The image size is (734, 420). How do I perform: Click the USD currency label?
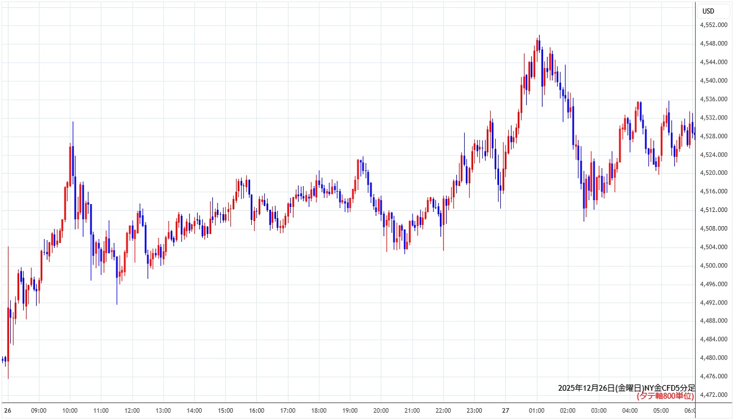[x=707, y=11]
